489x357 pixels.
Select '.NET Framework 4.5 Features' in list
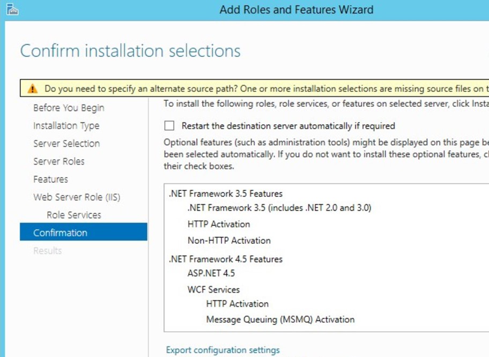tap(226, 259)
